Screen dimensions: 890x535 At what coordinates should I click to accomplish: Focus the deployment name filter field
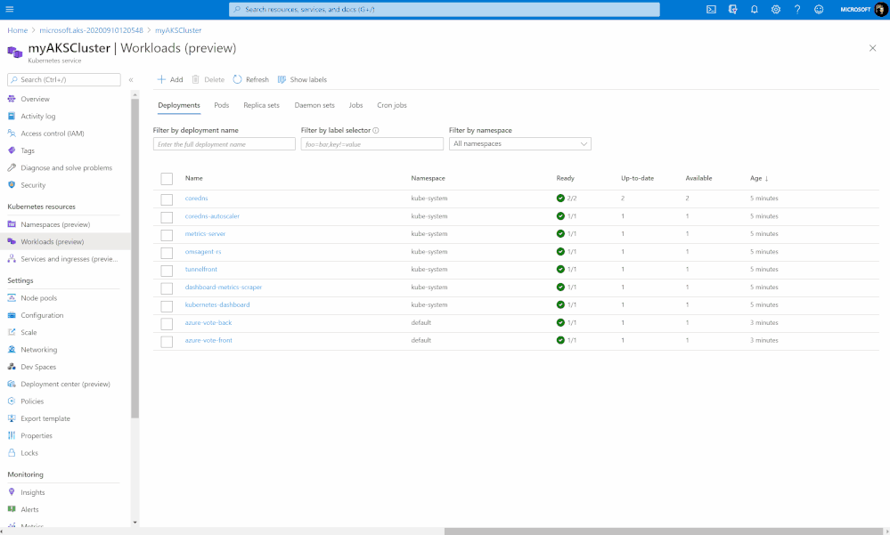[x=225, y=144]
